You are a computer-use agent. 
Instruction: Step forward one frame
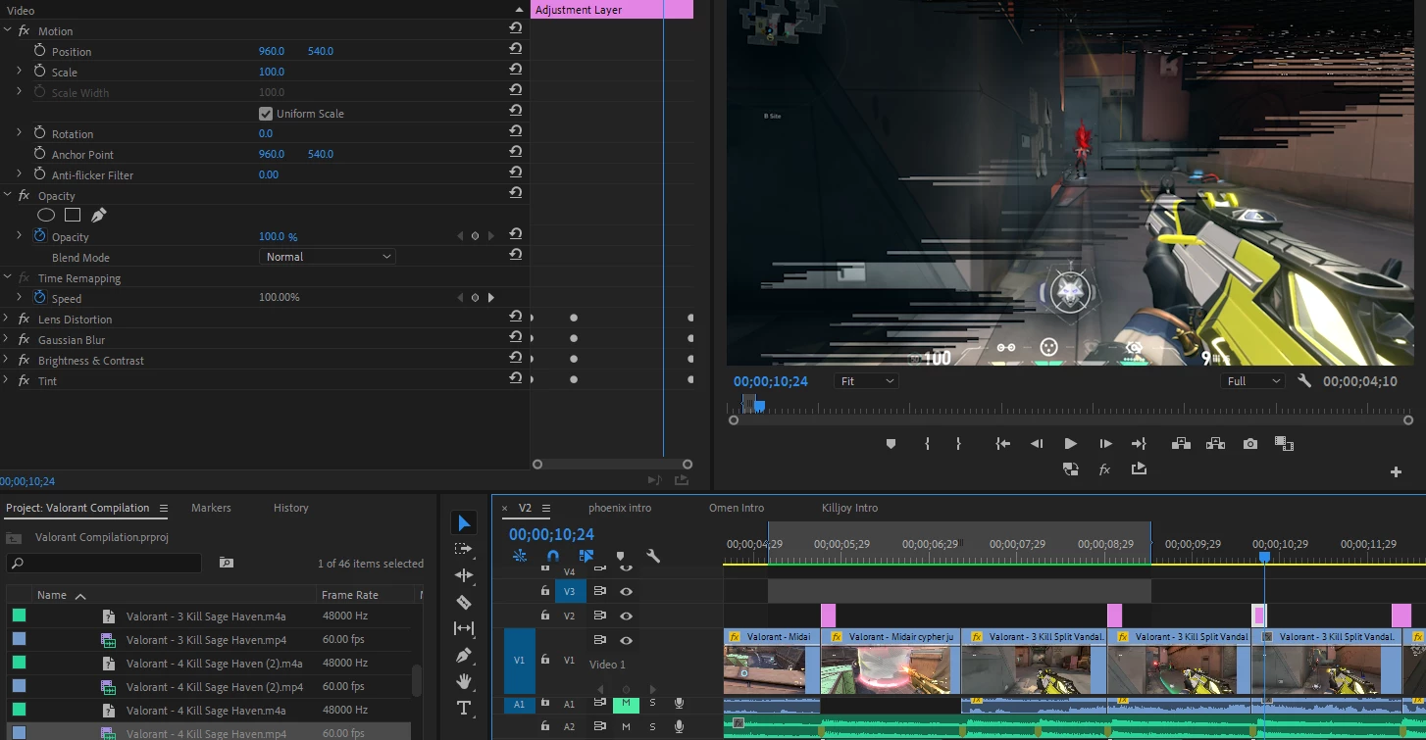(1105, 444)
